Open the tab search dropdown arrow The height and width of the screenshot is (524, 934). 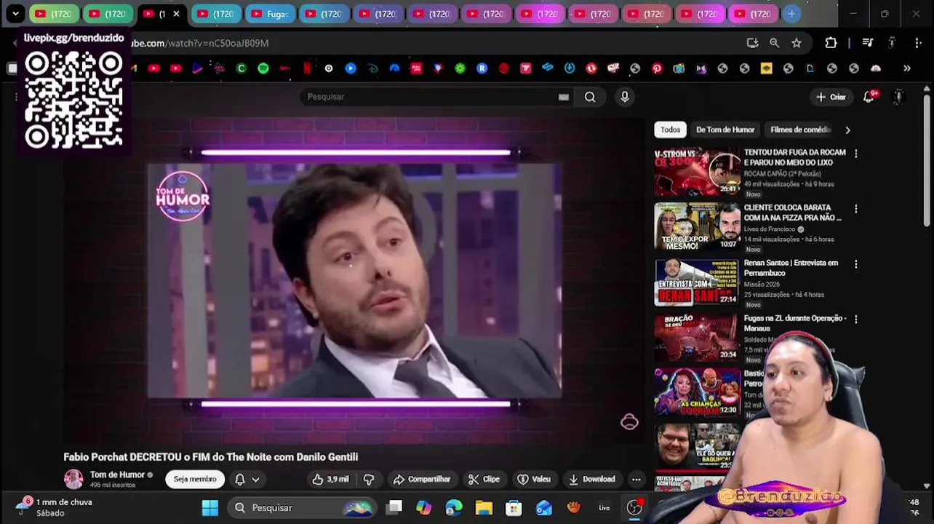[x=15, y=14]
